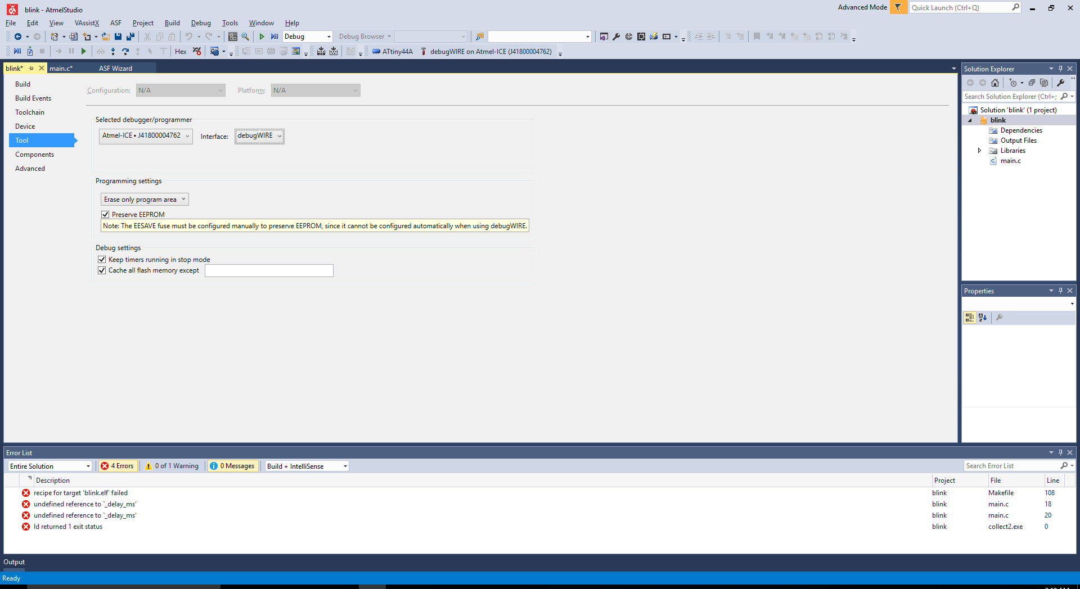Toggle Keep timers running in stop mode
Viewport: 1080px width, 589px height.
click(102, 259)
